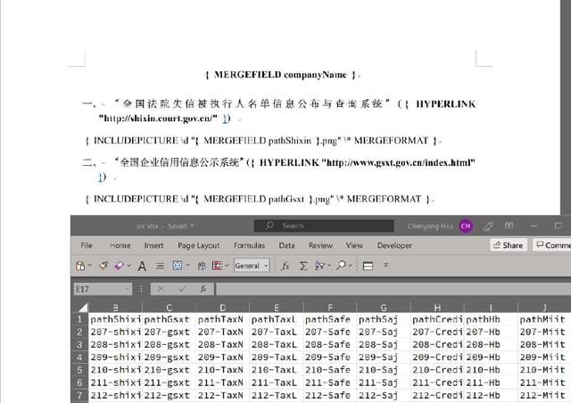Switch to the Page Layout tab
The image size is (571, 403).
click(x=198, y=245)
